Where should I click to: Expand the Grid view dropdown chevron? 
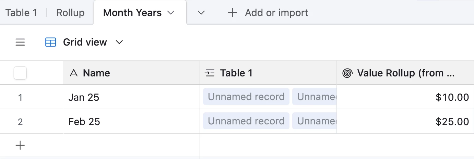119,42
